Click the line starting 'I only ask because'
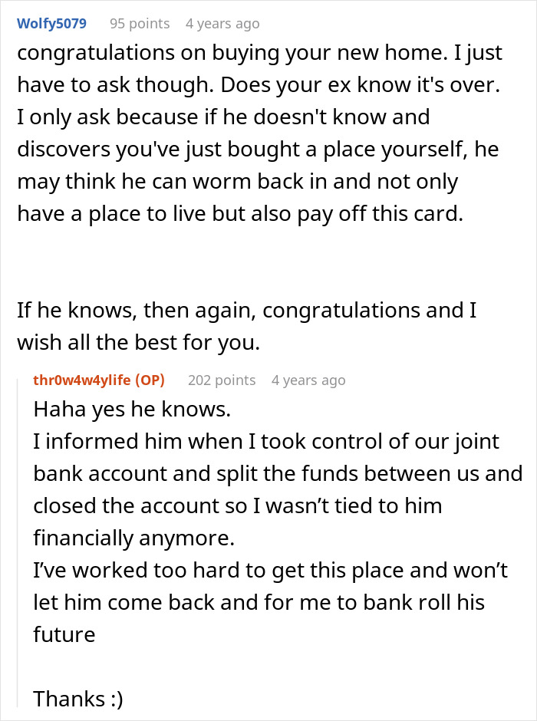The width and height of the screenshot is (537, 721). click(223, 118)
